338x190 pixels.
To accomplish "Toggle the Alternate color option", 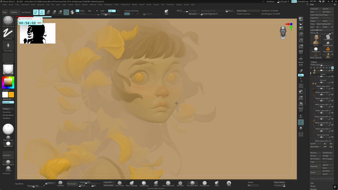I will point(8,102).
